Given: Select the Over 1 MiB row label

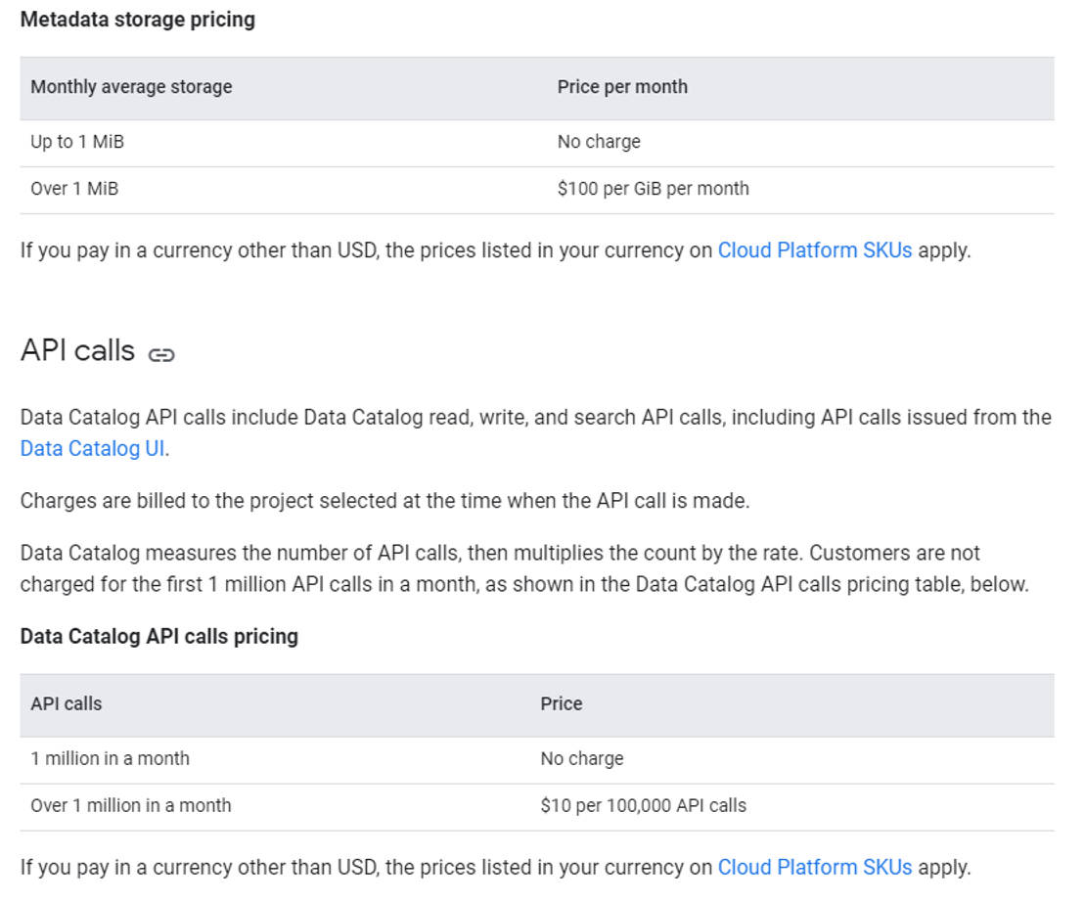Looking at the screenshot, I should click(x=74, y=189).
